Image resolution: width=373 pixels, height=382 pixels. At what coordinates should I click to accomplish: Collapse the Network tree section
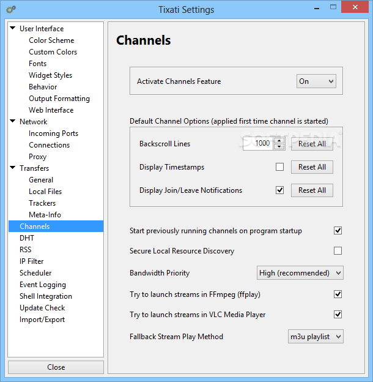click(13, 121)
